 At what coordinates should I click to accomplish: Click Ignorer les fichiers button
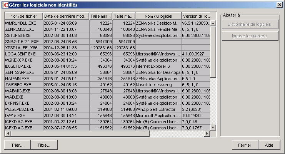(x=250, y=36)
